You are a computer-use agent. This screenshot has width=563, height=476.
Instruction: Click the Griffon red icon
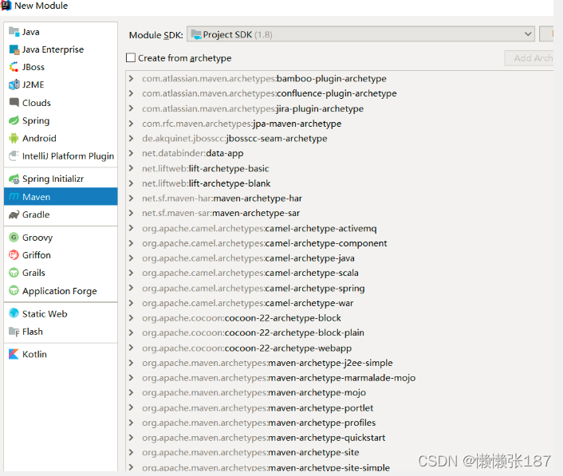point(14,255)
